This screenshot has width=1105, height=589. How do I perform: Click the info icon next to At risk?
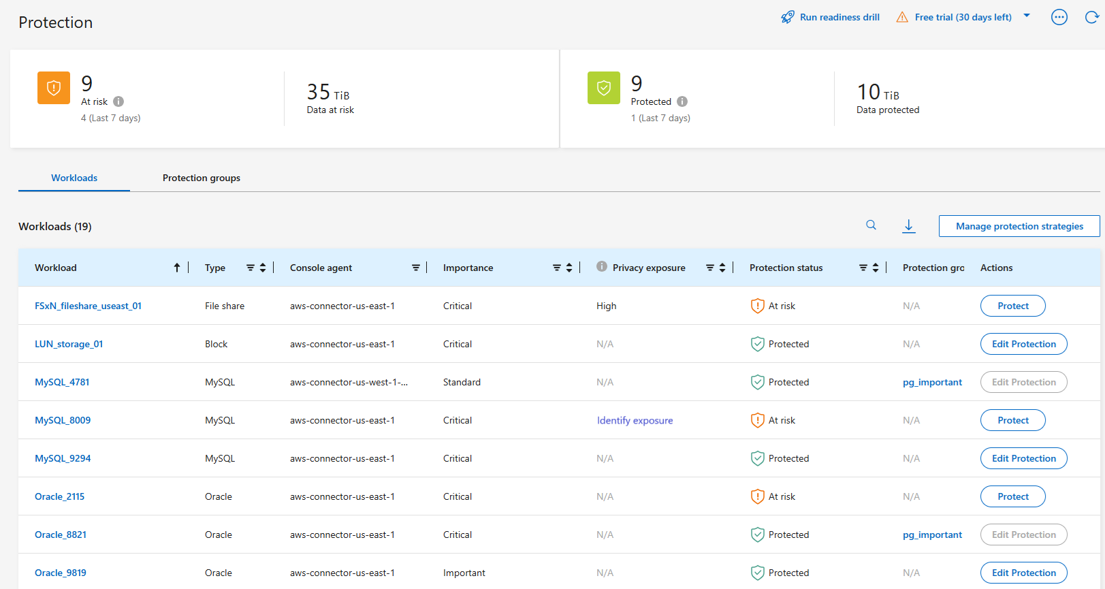118,101
